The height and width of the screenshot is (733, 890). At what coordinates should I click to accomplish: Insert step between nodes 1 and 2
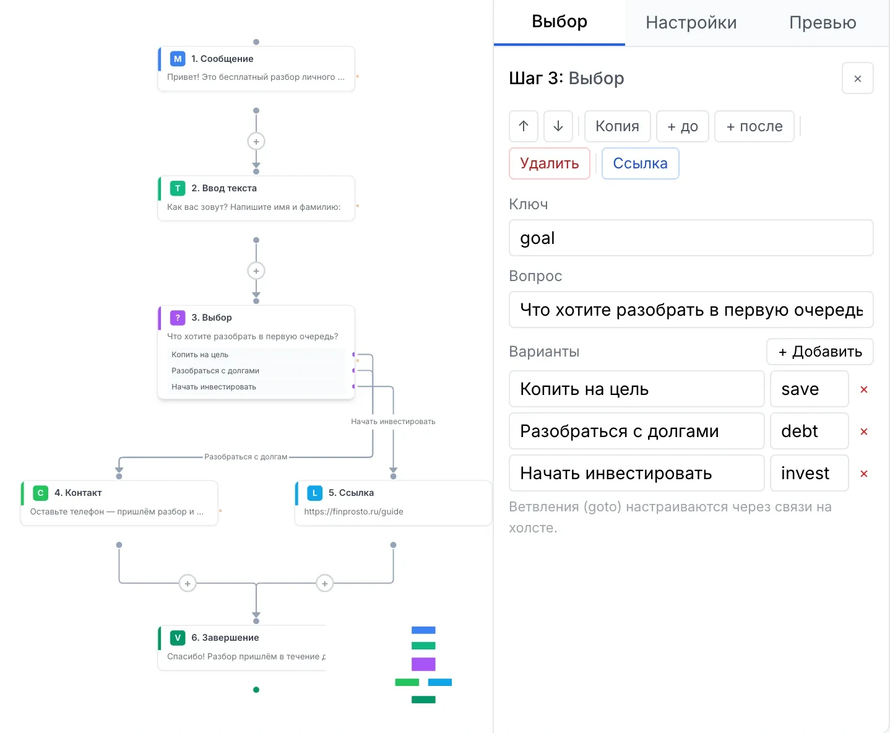[256, 141]
